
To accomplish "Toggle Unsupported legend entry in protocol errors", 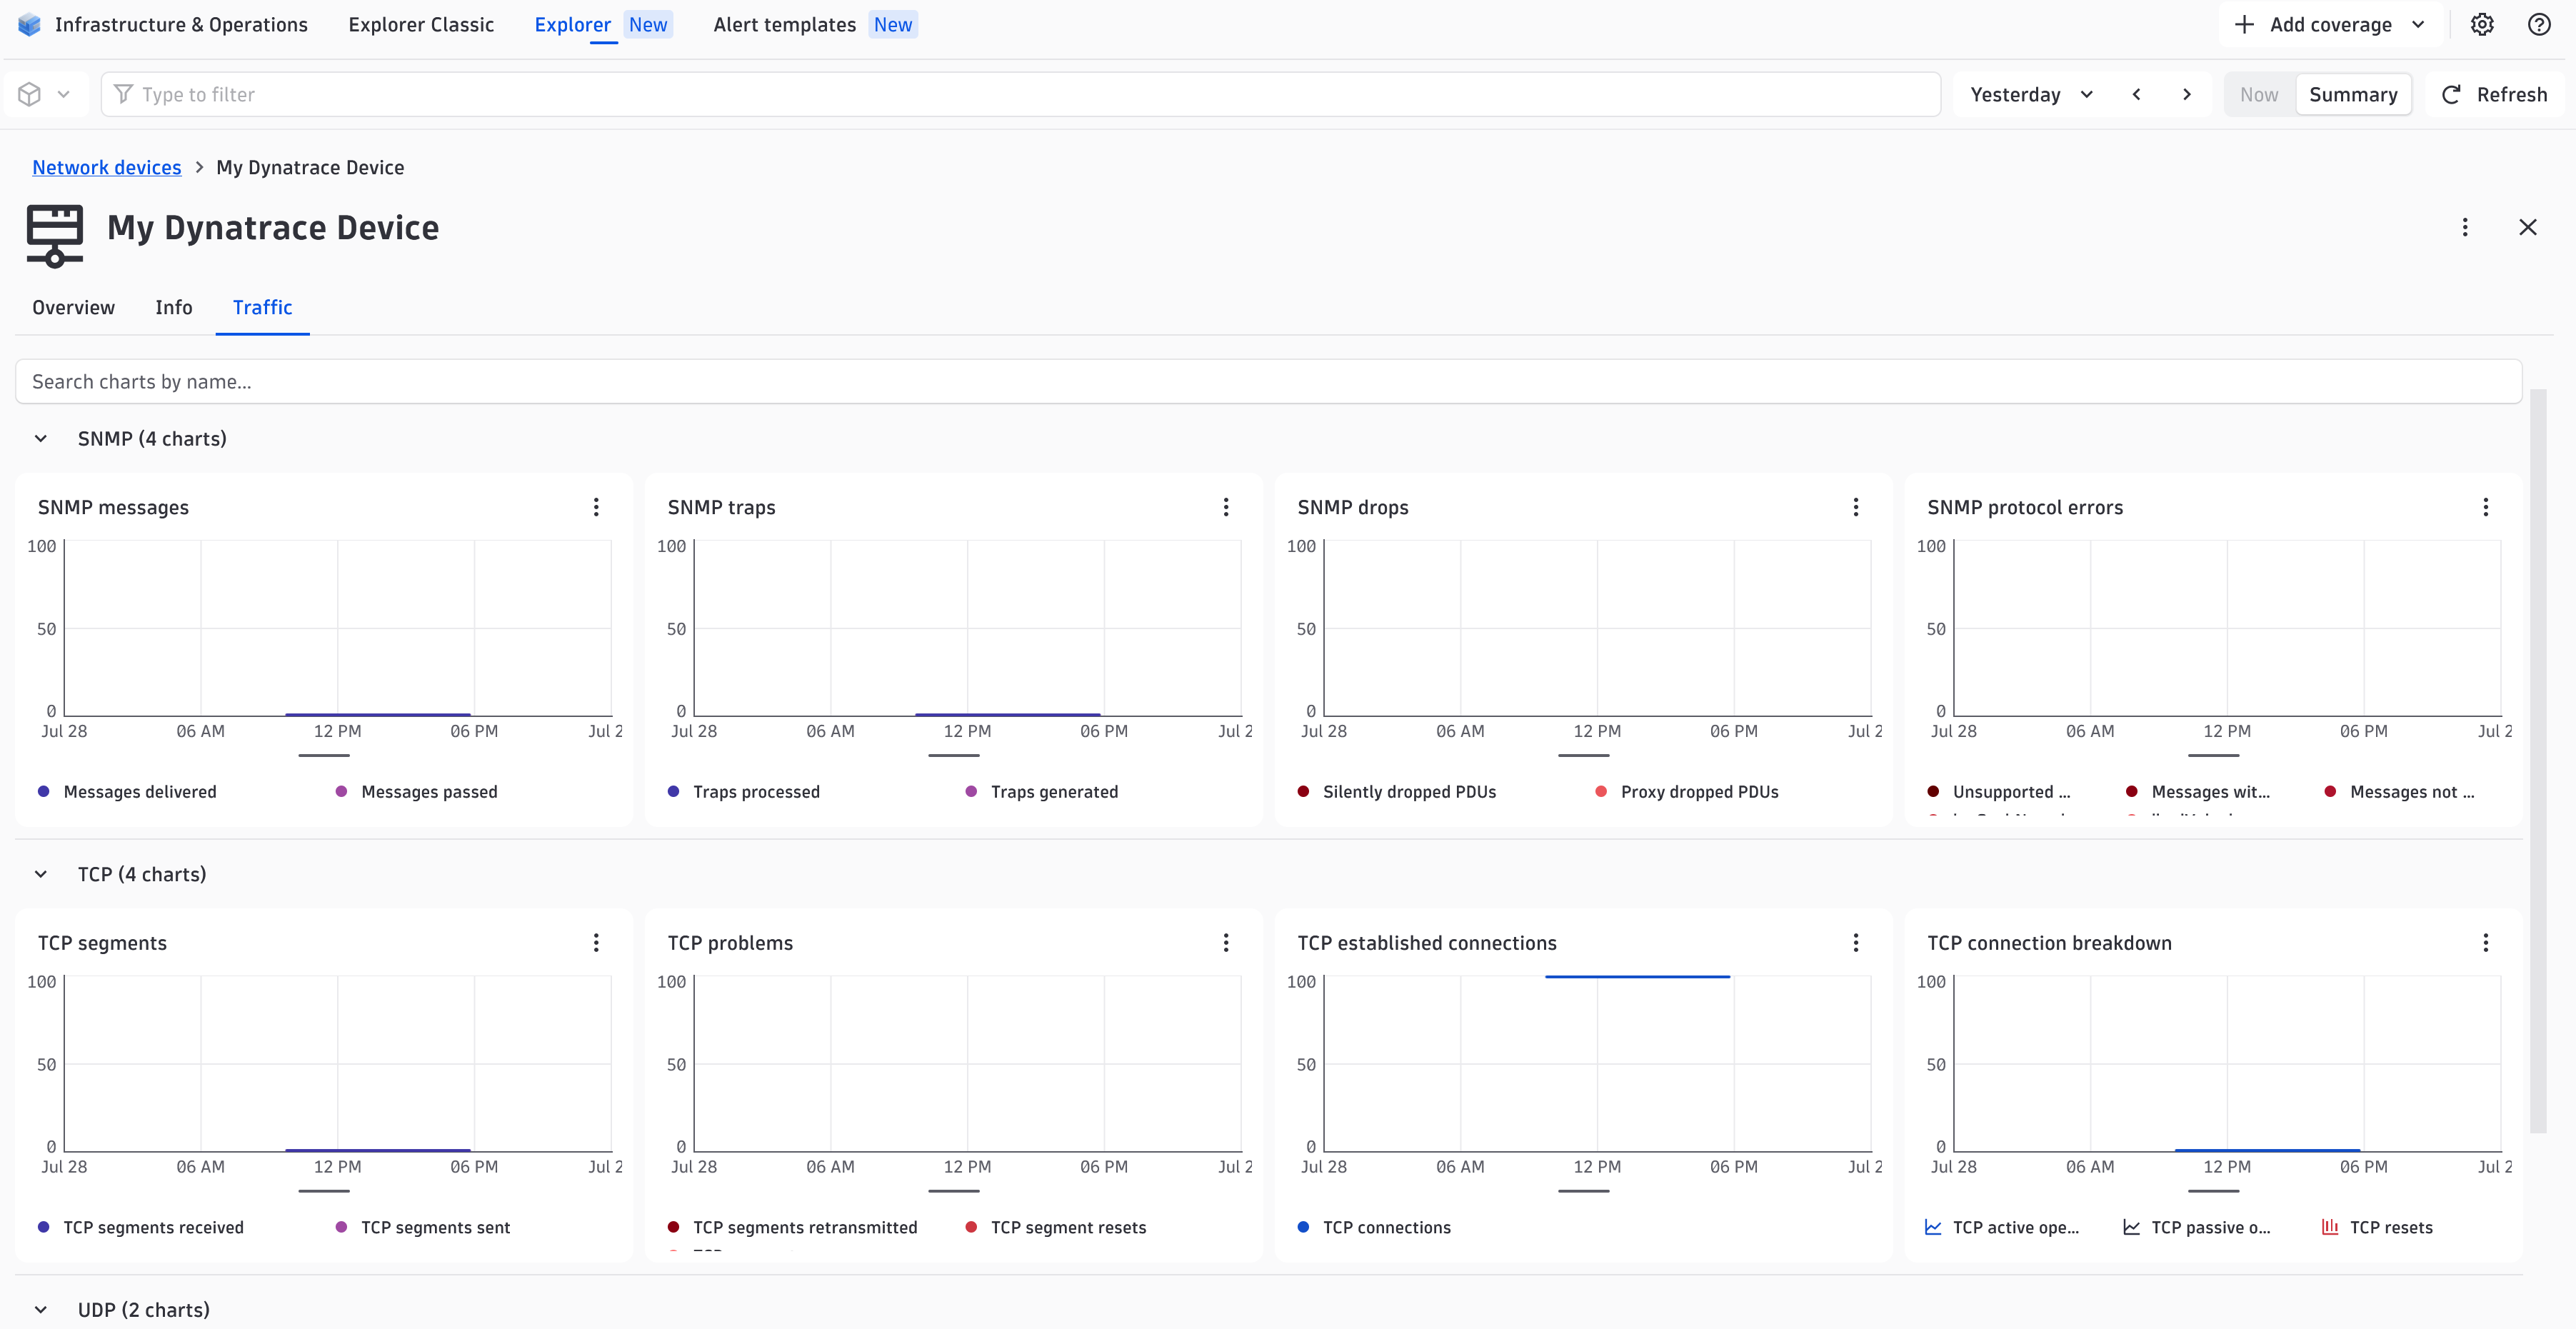I will pos(1999,792).
